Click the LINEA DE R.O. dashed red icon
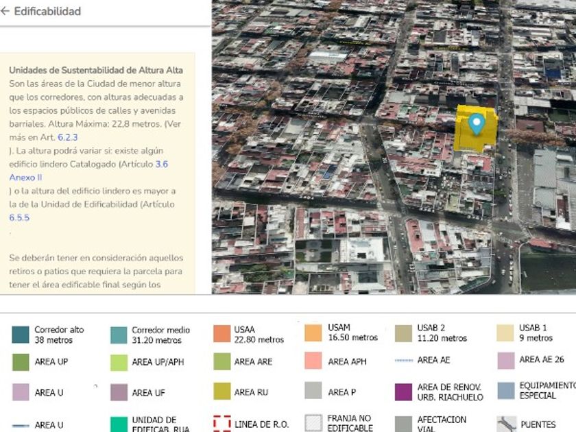The width and height of the screenshot is (576, 432). tap(222, 423)
